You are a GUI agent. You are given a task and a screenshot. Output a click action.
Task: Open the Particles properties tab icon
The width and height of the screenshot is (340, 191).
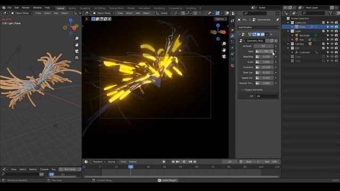[233, 42]
